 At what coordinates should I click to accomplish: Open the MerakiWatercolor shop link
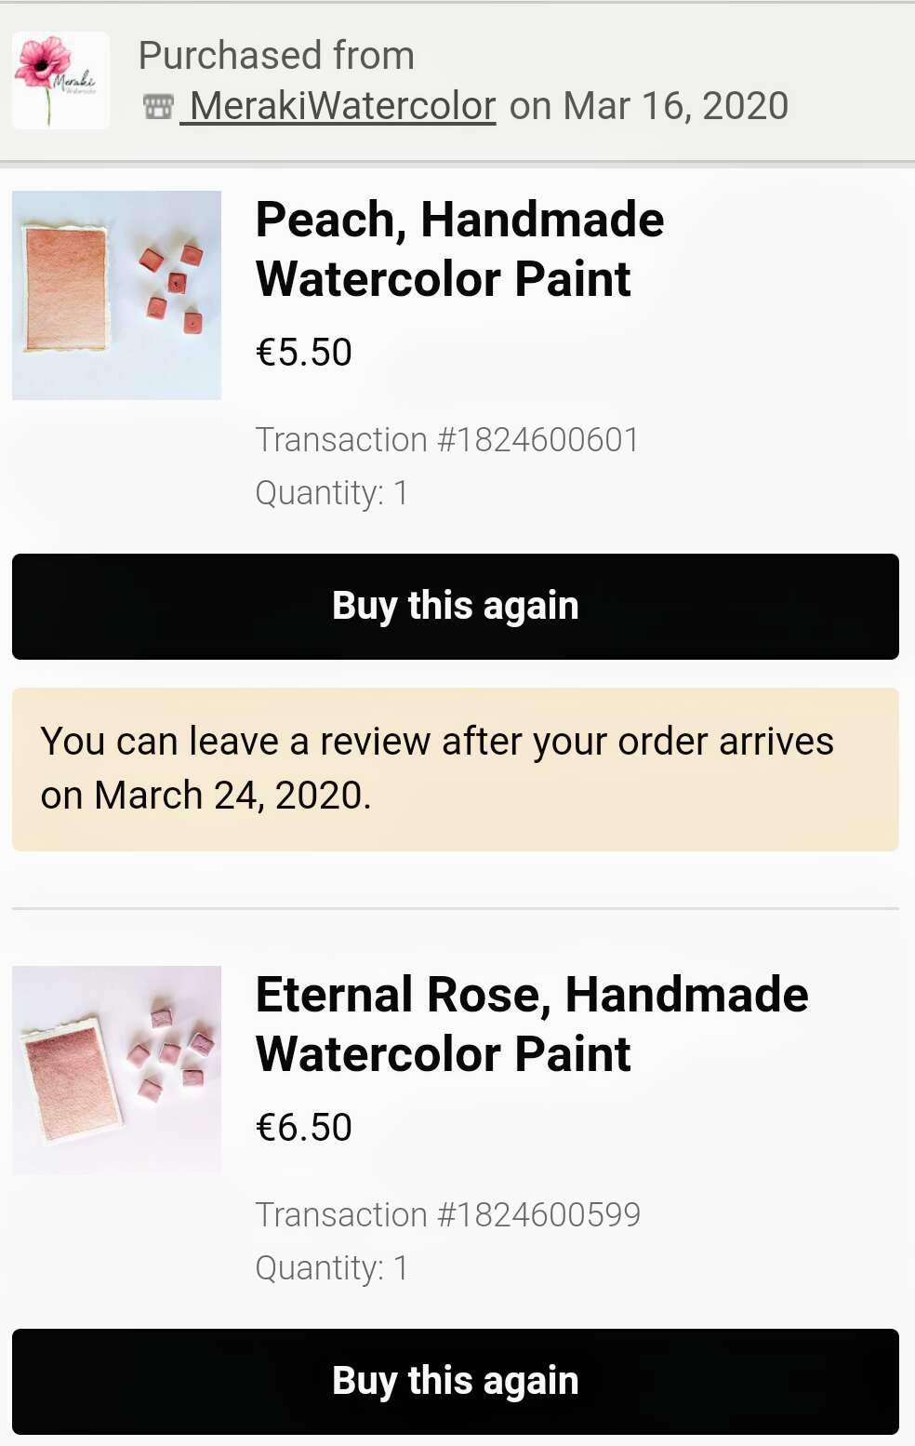coord(338,106)
